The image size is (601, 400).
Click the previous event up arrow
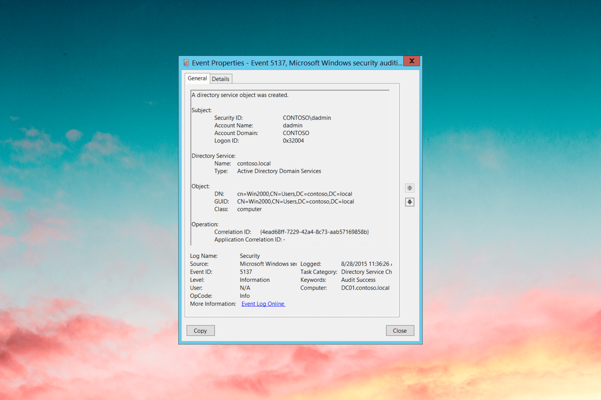tap(409, 188)
